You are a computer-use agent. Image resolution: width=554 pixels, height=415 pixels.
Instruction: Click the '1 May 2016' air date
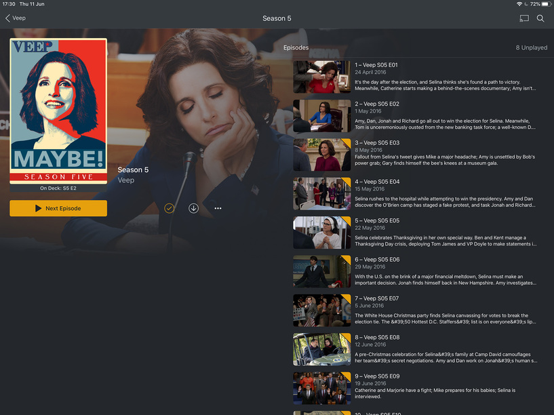point(368,111)
